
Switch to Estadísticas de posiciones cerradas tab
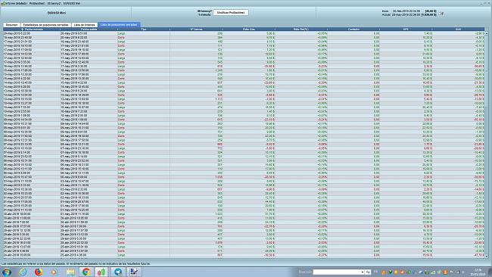pos(46,25)
